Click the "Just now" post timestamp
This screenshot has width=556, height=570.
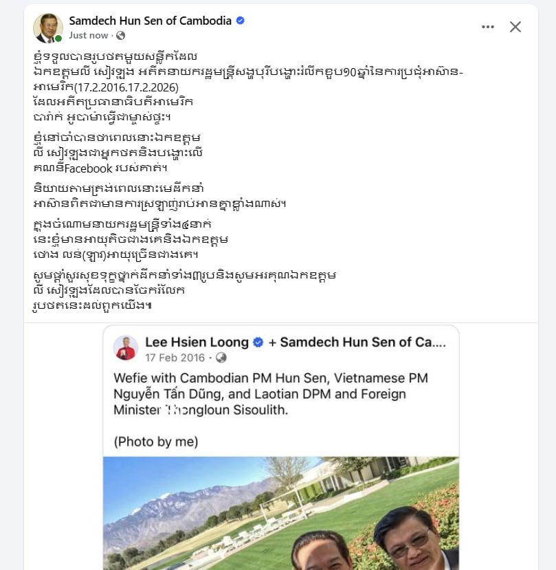pyautogui.click(x=89, y=35)
